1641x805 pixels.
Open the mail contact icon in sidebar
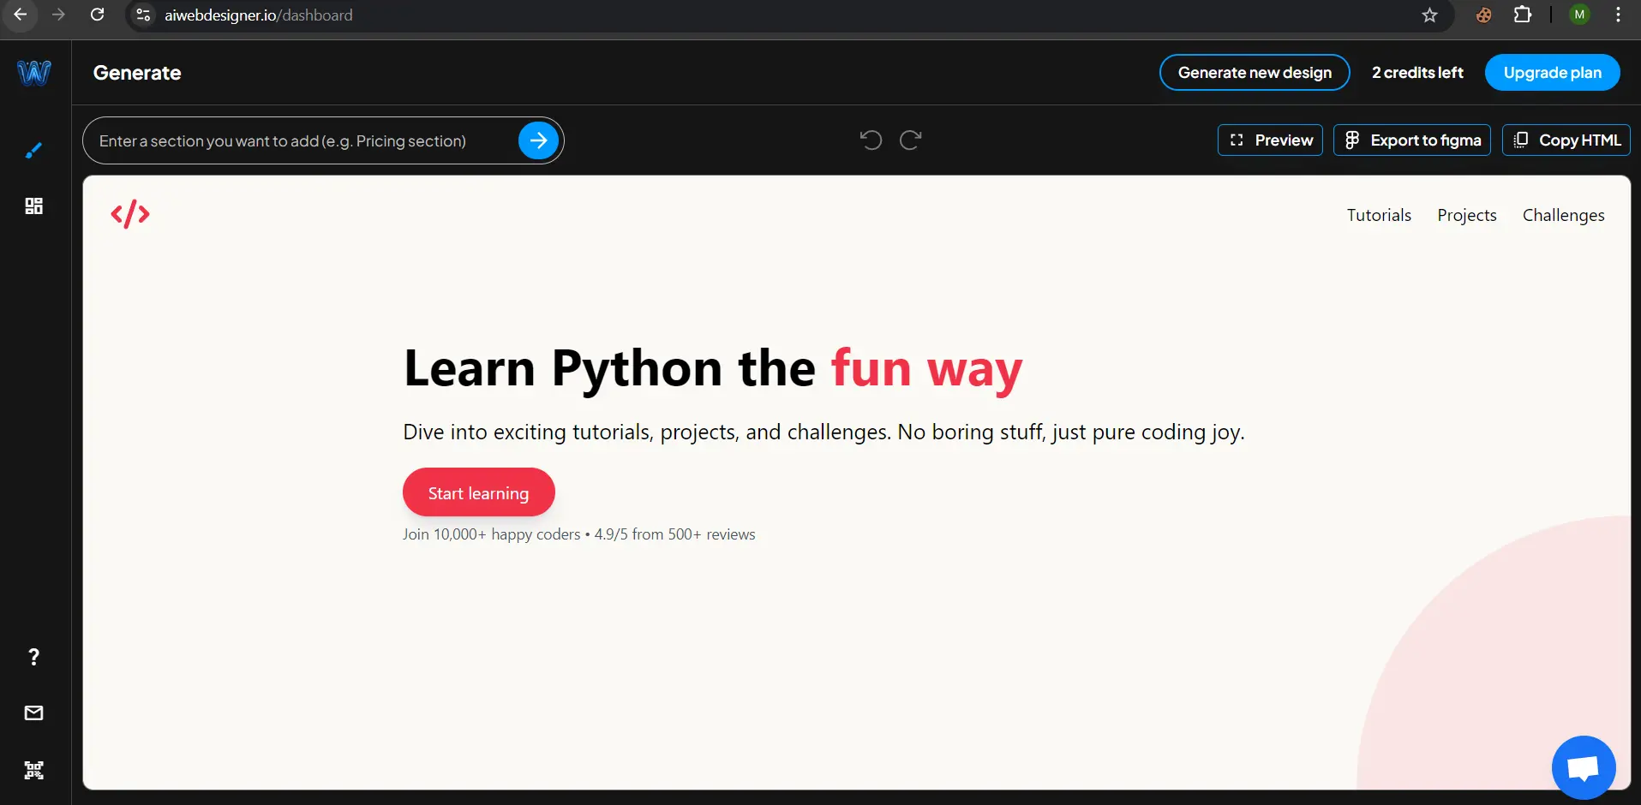coord(33,713)
